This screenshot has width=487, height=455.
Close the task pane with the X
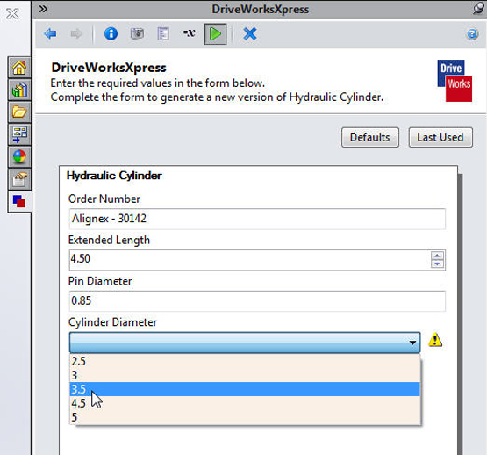point(12,14)
